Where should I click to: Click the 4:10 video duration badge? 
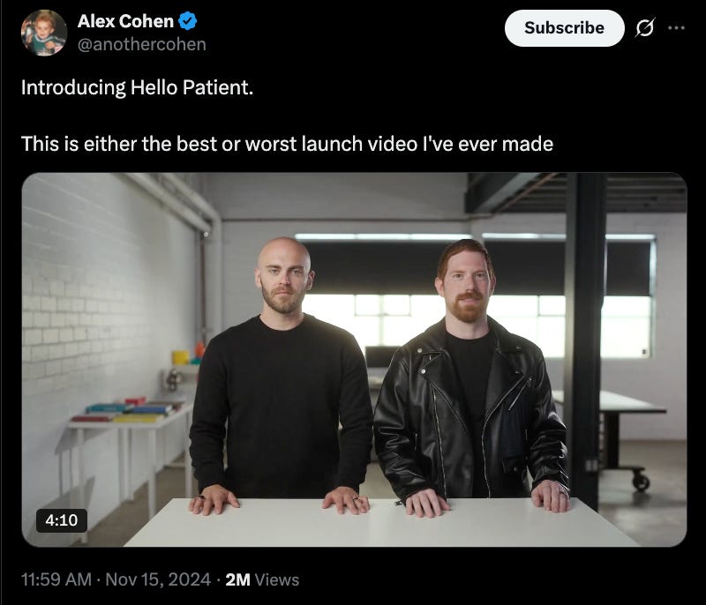click(62, 520)
